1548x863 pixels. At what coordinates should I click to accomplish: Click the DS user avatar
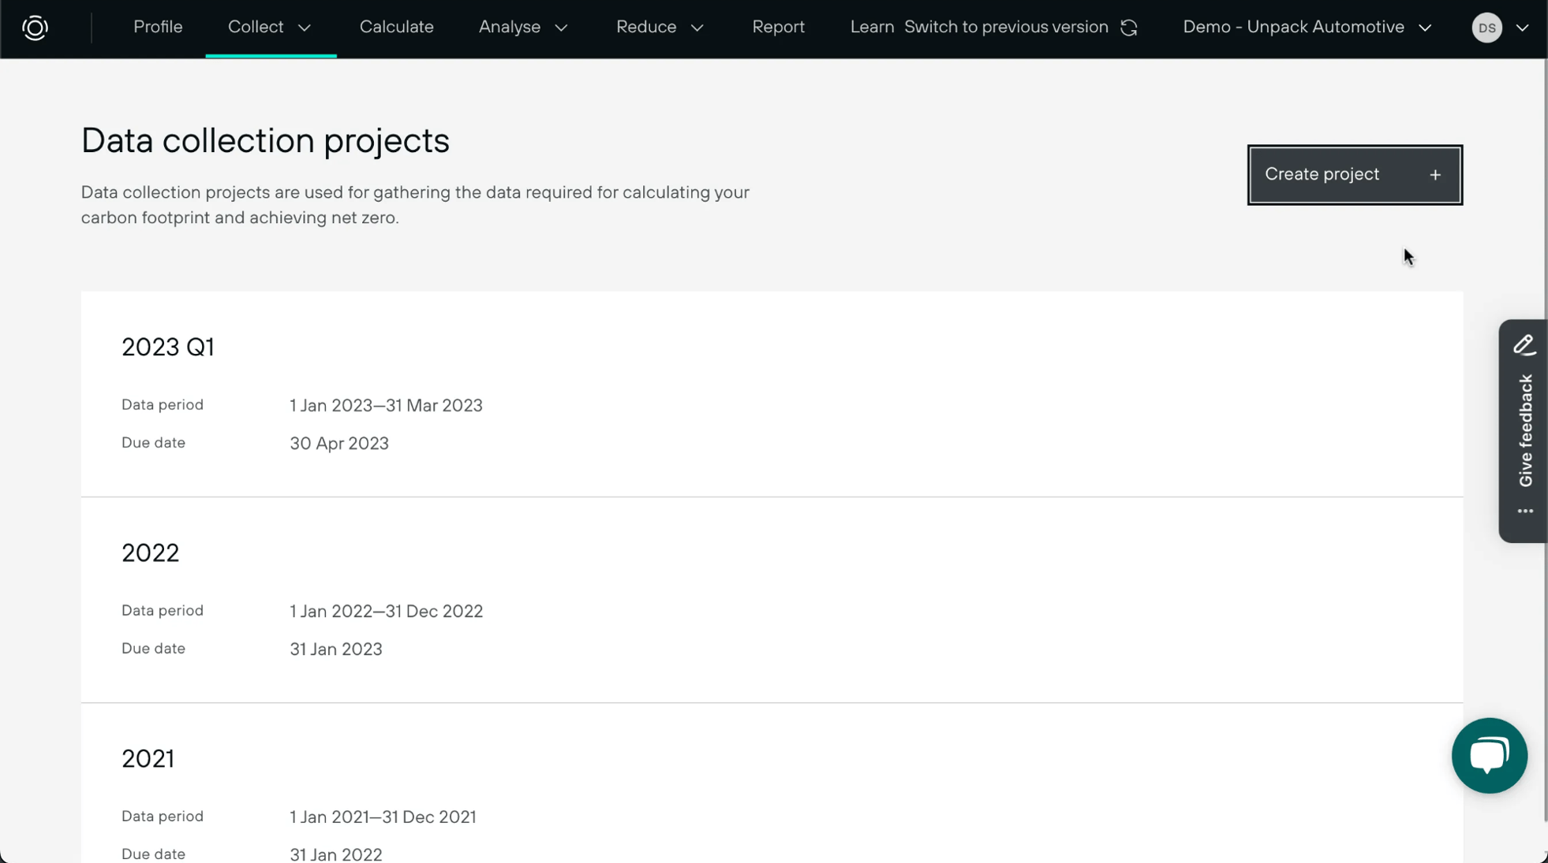1486,27
